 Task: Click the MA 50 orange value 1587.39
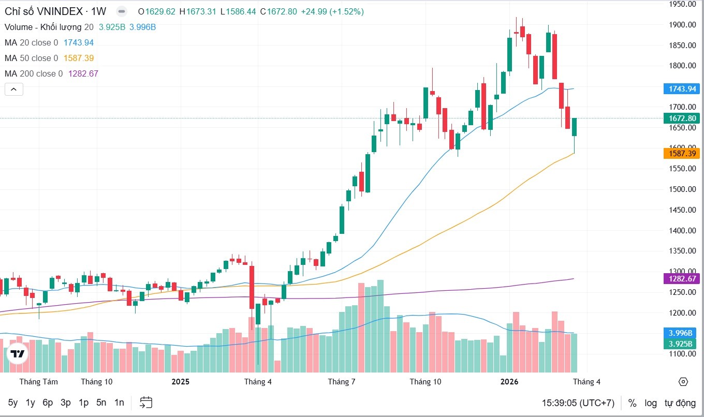click(x=79, y=58)
